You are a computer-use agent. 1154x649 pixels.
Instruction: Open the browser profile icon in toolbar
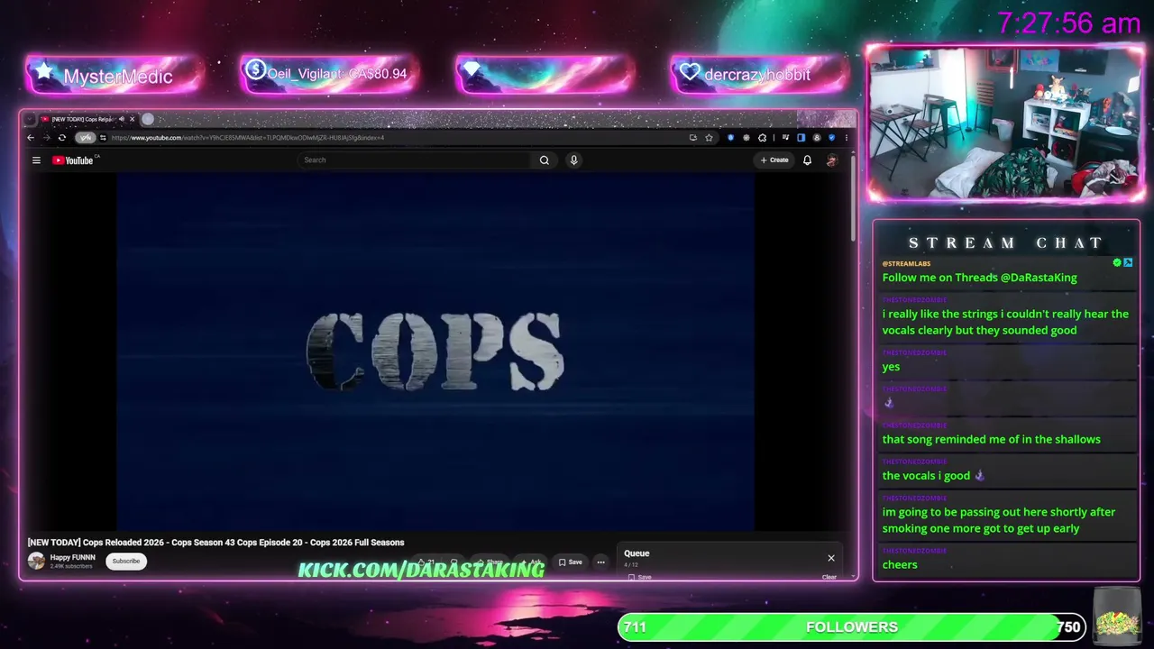coord(817,138)
